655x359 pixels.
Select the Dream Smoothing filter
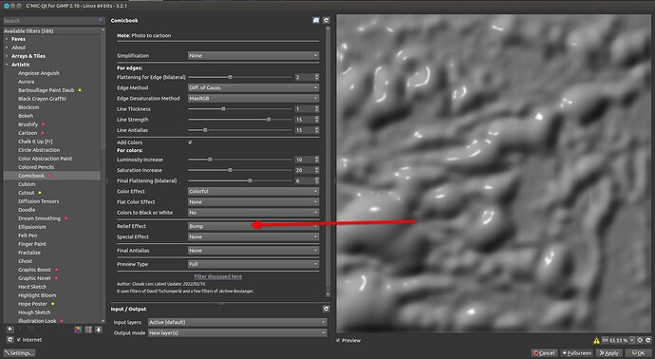pos(39,218)
